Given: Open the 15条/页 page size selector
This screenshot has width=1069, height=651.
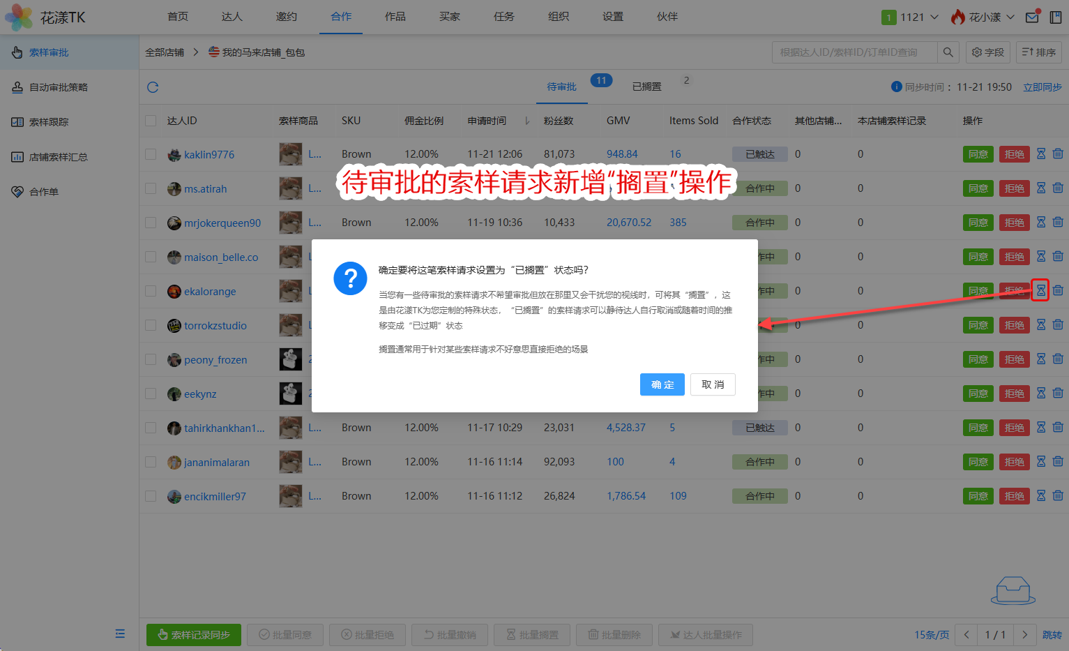Looking at the screenshot, I should pos(932,635).
